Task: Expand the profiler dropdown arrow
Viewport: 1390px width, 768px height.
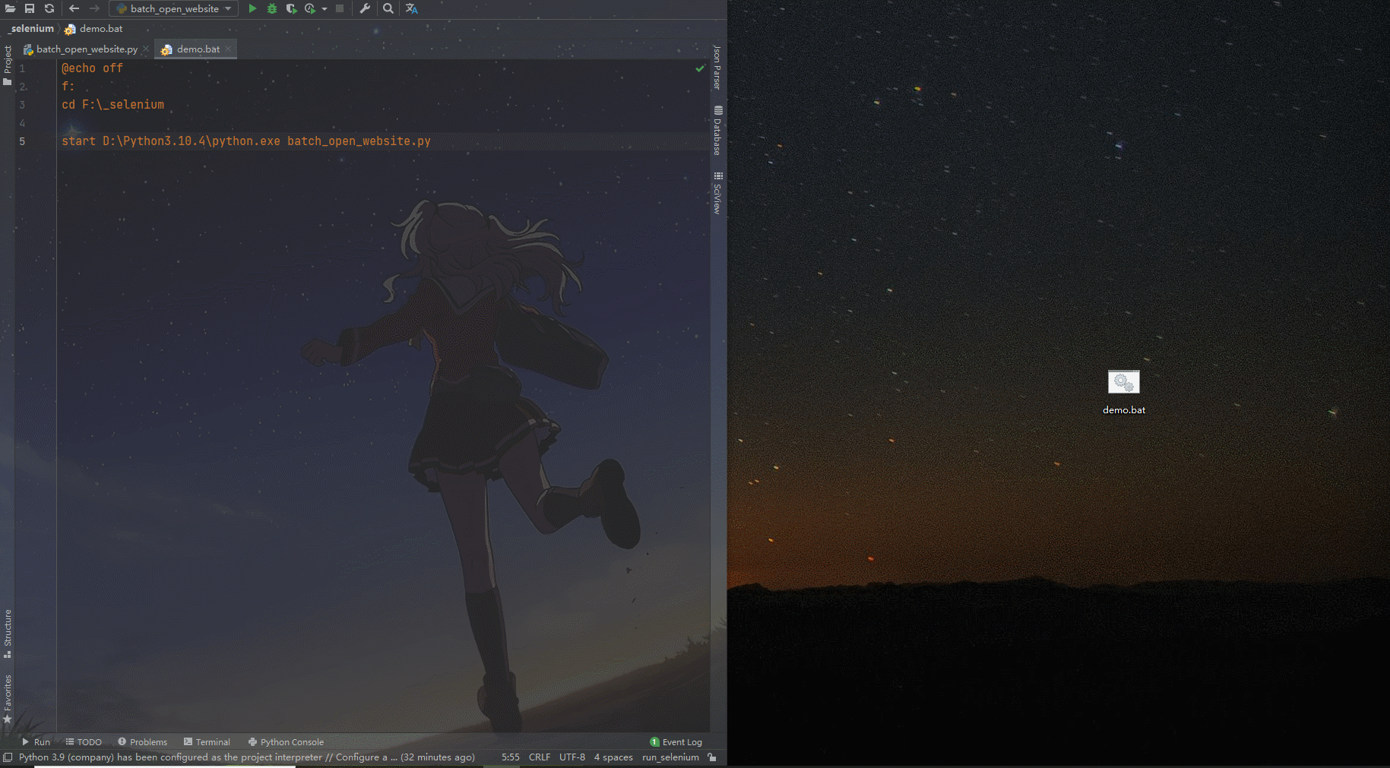Action: point(325,9)
